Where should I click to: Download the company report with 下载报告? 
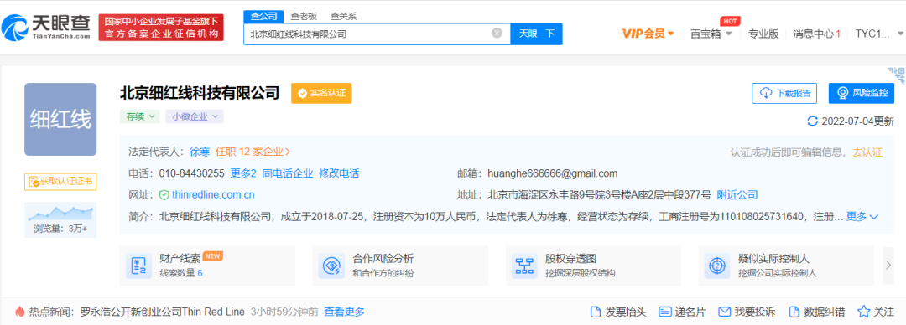pyautogui.click(x=784, y=93)
